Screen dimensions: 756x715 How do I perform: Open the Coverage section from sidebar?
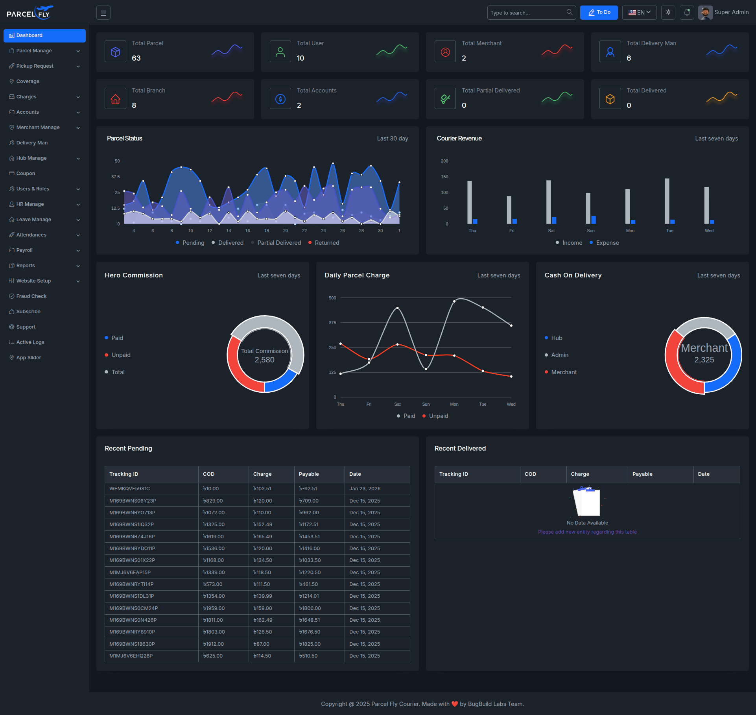(x=28, y=81)
